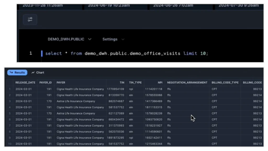Select TIN value 1770954109
The height and width of the screenshot is (151, 268).
[115, 89]
